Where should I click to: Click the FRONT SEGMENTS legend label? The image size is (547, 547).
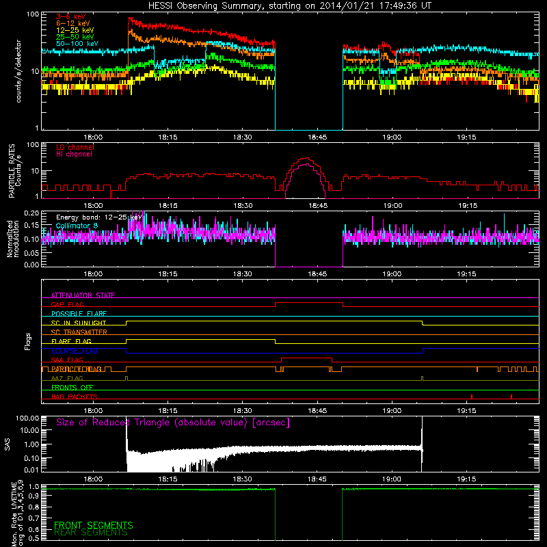coord(94,525)
